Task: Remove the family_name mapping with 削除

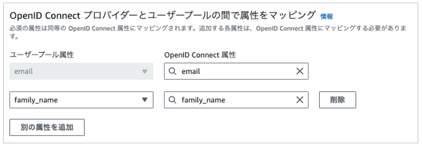Action: [x=338, y=100]
